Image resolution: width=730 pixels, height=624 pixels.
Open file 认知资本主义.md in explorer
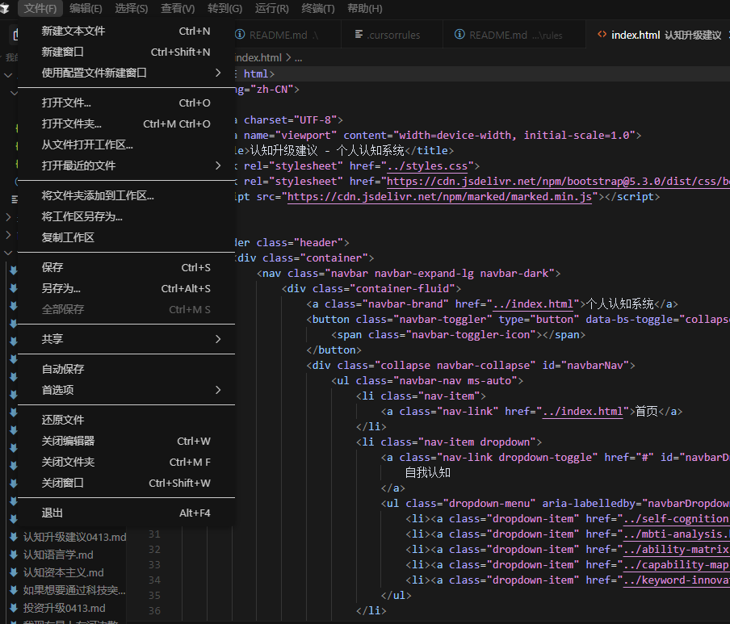pyautogui.click(x=63, y=572)
